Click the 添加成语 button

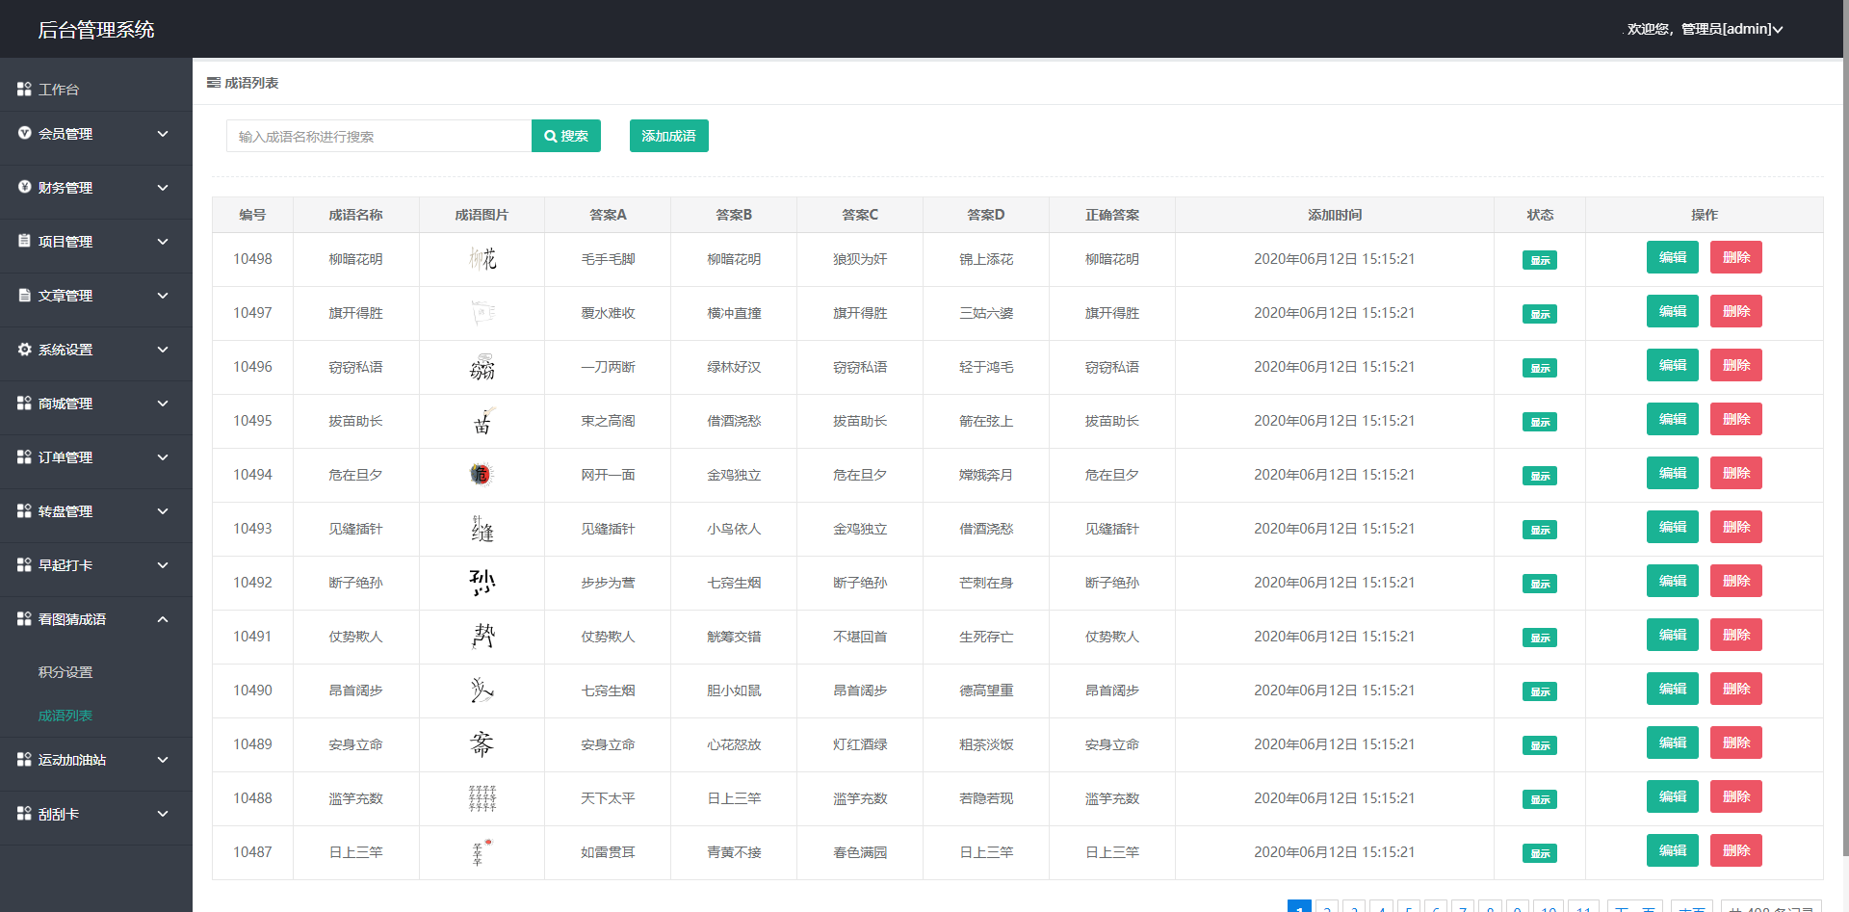pos(669,136)
